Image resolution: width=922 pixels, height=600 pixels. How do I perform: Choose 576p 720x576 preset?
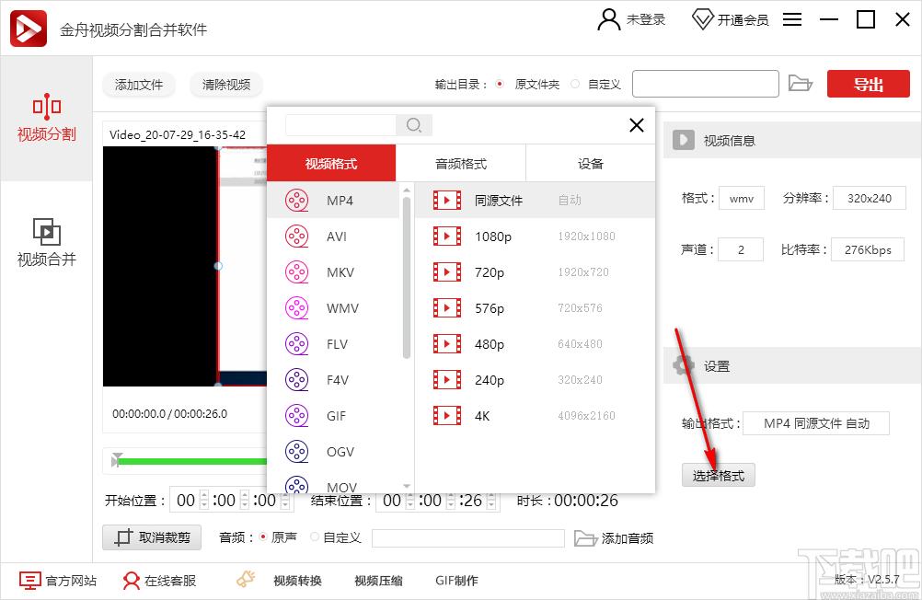pyautogui.click(x=536, y=307)
